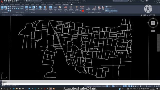160x90 pixels.
Task: Expand Vectorize & Recognize Text panel
Action: pyautogui.click(x=94, y=13)
